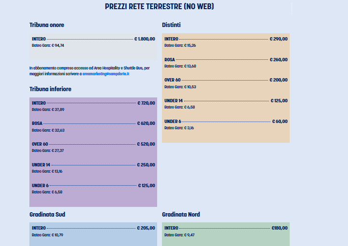The width and height of the screenshot is (348, 246).
Task: Click the Tribuna inferiore heading
Action: click(x=50, y=89)
